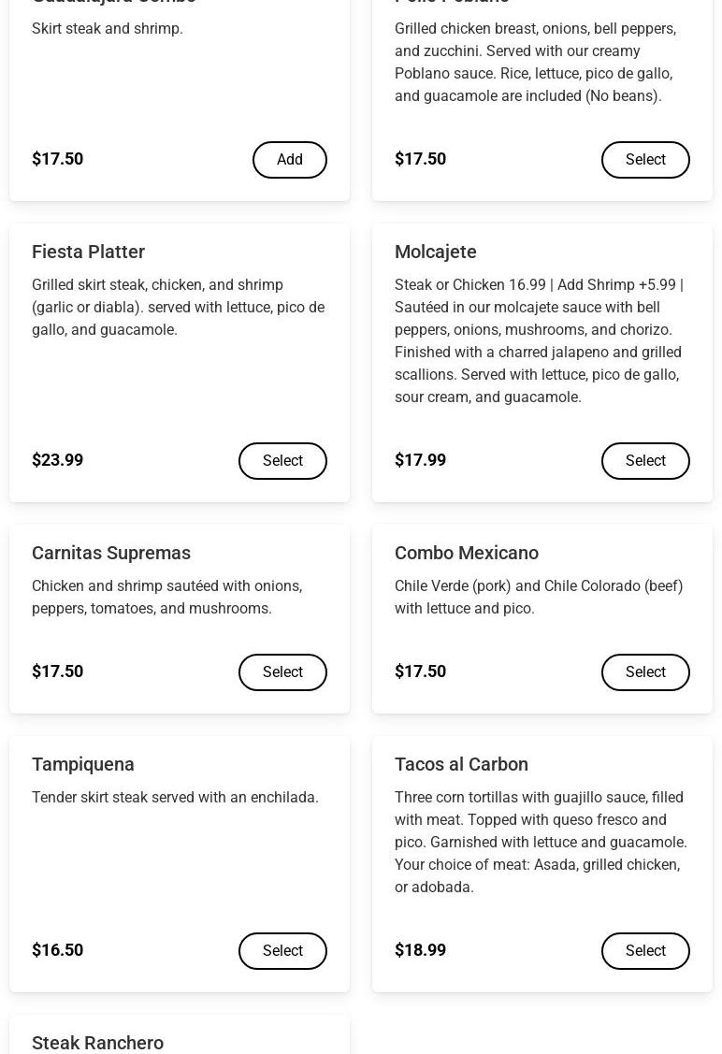This screenshot has height=1054, width=722.
Task: Open the Tampiquena item title
Action: point(82,764)
